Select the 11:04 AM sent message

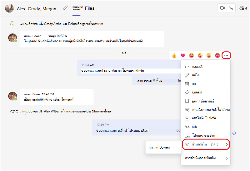pyautogui.click(x=129, y=68)
